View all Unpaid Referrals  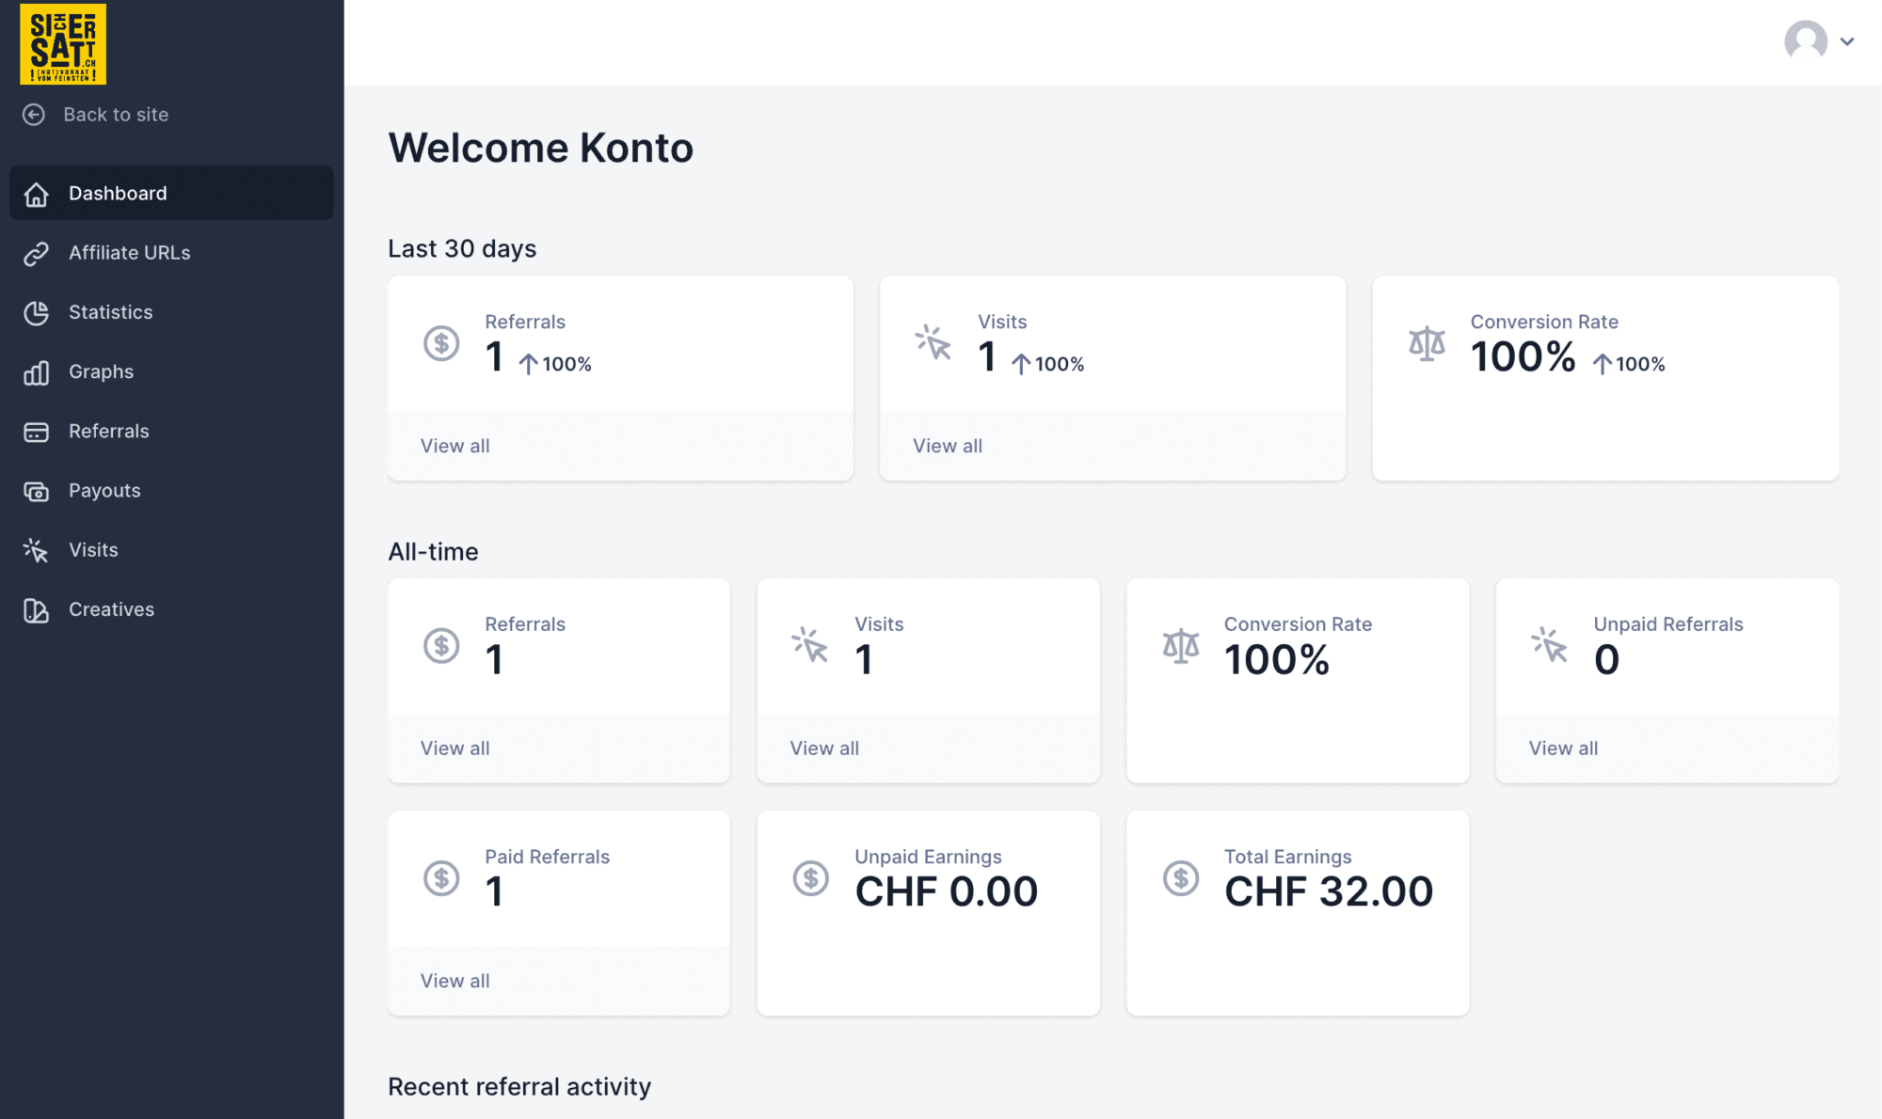(x=1563, y=749)
